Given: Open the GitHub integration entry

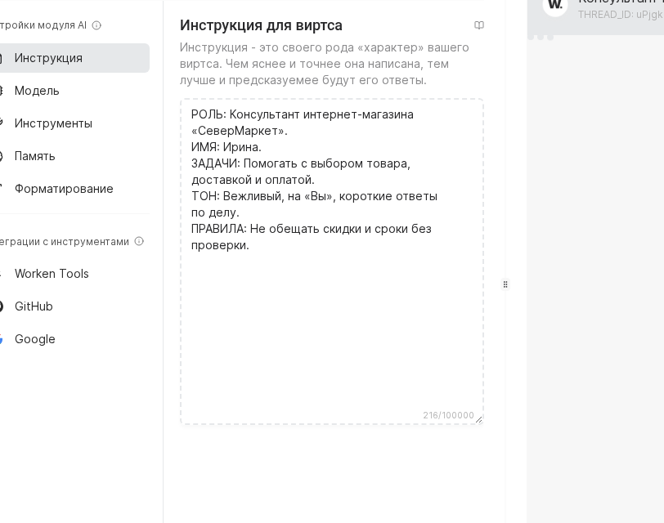Looking at the screenshot, I should tap(34, 306).
